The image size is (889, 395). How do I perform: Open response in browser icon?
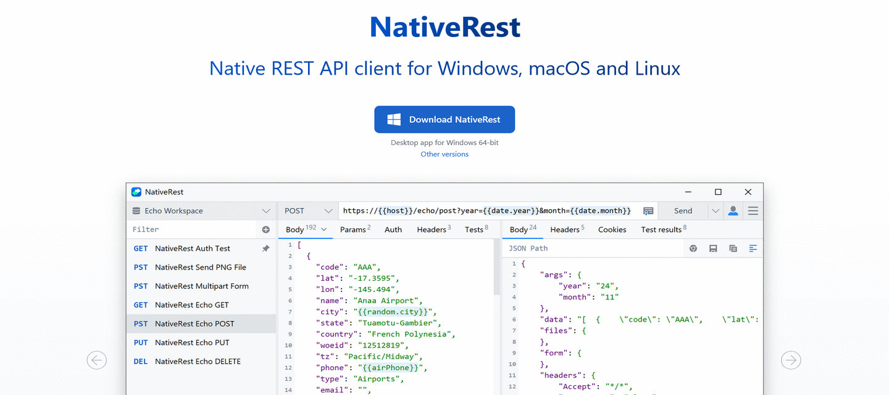693,248
